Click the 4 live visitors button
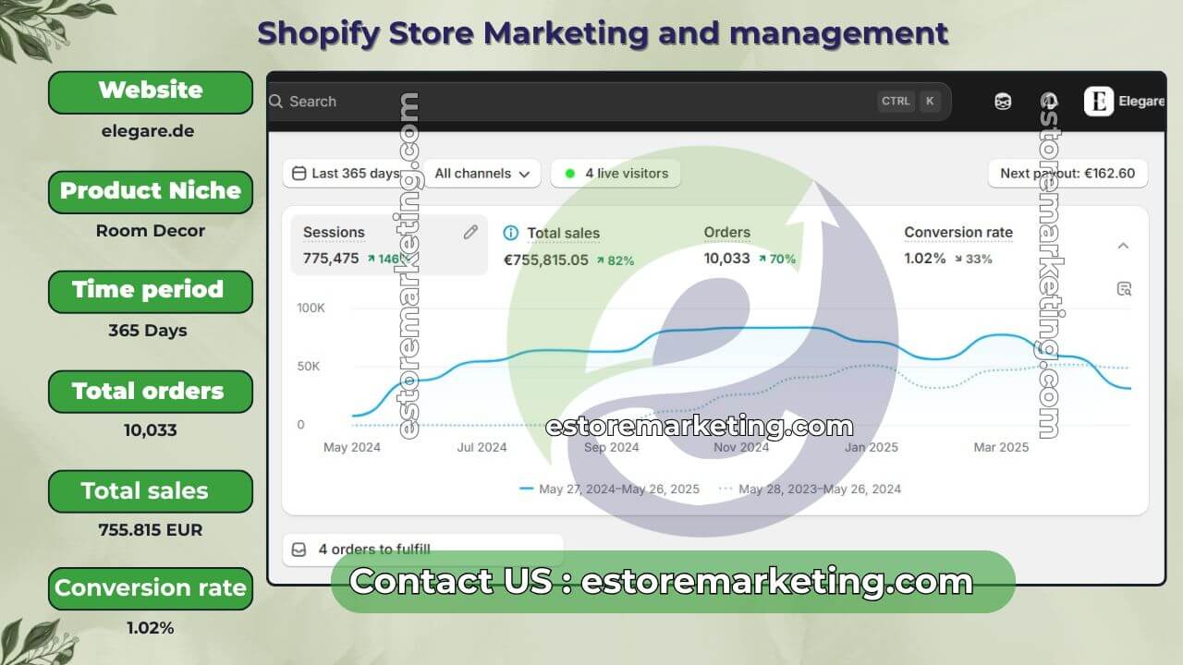This screenshot has width=1183, height=665. [616, 174]
